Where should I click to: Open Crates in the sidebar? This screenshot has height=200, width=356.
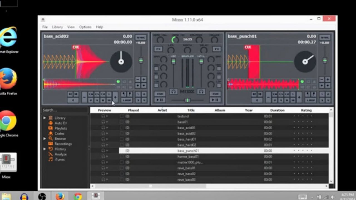pos(59,134)
